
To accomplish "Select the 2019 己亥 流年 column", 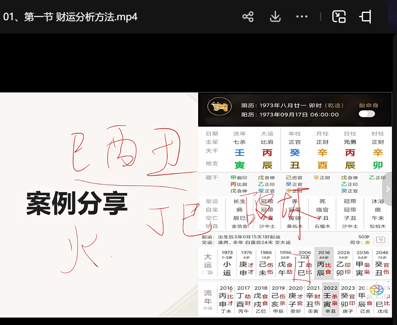I will [x=278, y=299].
